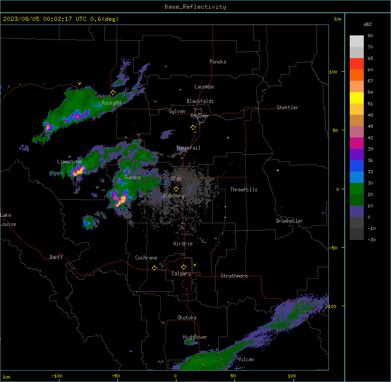Click the yellow diamond marker south of RedDeer
The width and height of the screenshot is (391, 382).
193,127
